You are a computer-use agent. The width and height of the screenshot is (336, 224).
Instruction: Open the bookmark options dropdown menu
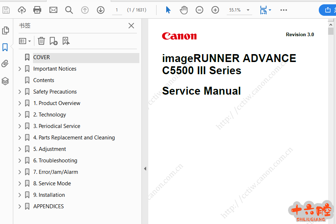pos(25,41)
